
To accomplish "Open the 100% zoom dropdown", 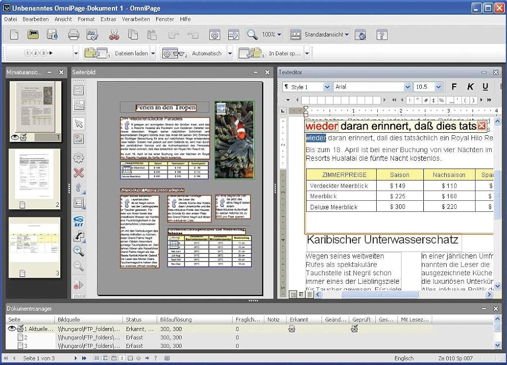I will [x=279, y=34].
